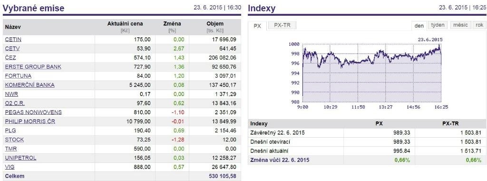Select the PX index tab
The image size is (487, 181).
tap(257, 26)
